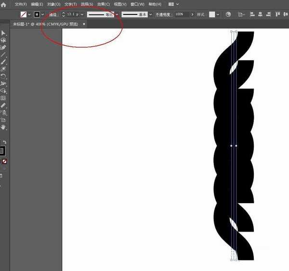289x271 pixels.
Task: Open the Recolor Artwork globe icon
Action: [228, 14]
